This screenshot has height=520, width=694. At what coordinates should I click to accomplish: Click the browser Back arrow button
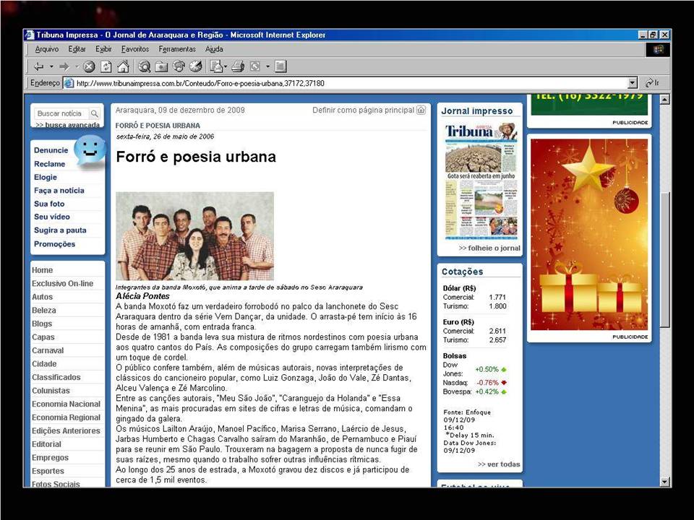[39, 66]
